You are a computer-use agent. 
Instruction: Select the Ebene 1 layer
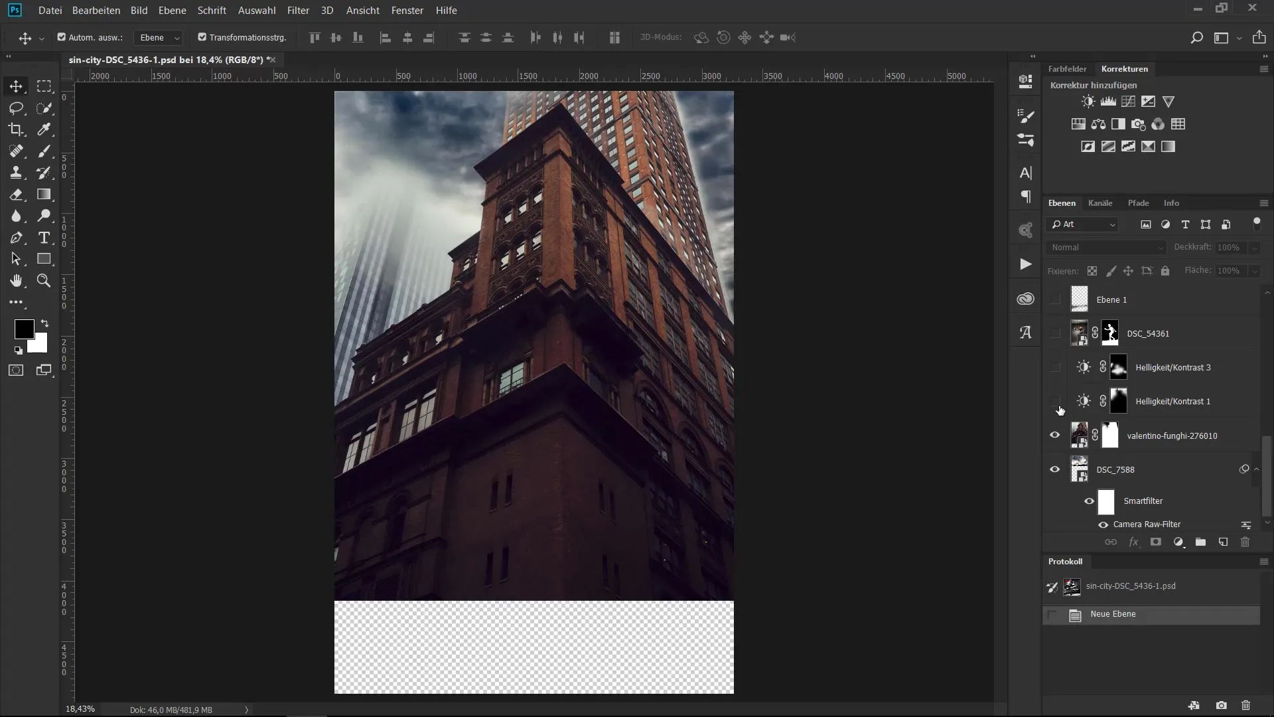click(x=1111, y=299)
